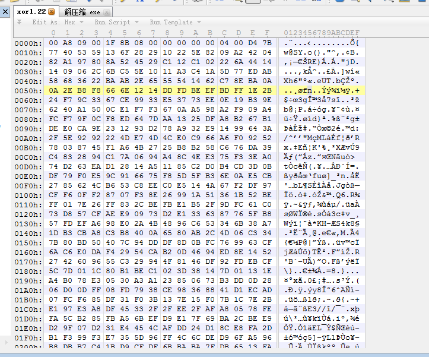Viewport: 429px width, 357px height.
Task: Expand the small arrow on the left panel edge
Action: (x=6, y=342)
